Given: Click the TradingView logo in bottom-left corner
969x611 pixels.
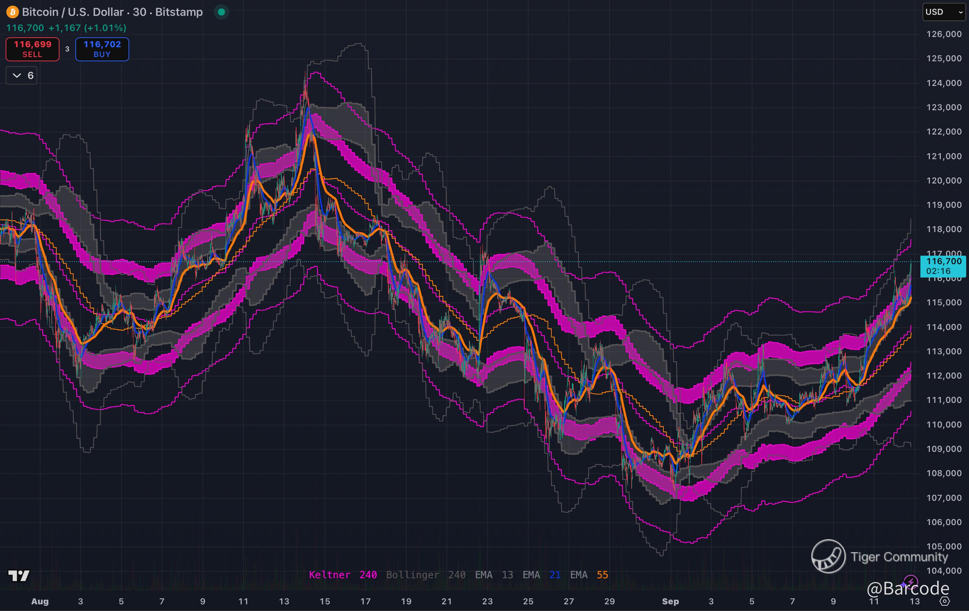Looking at the screenshot, I should point(19,576).
